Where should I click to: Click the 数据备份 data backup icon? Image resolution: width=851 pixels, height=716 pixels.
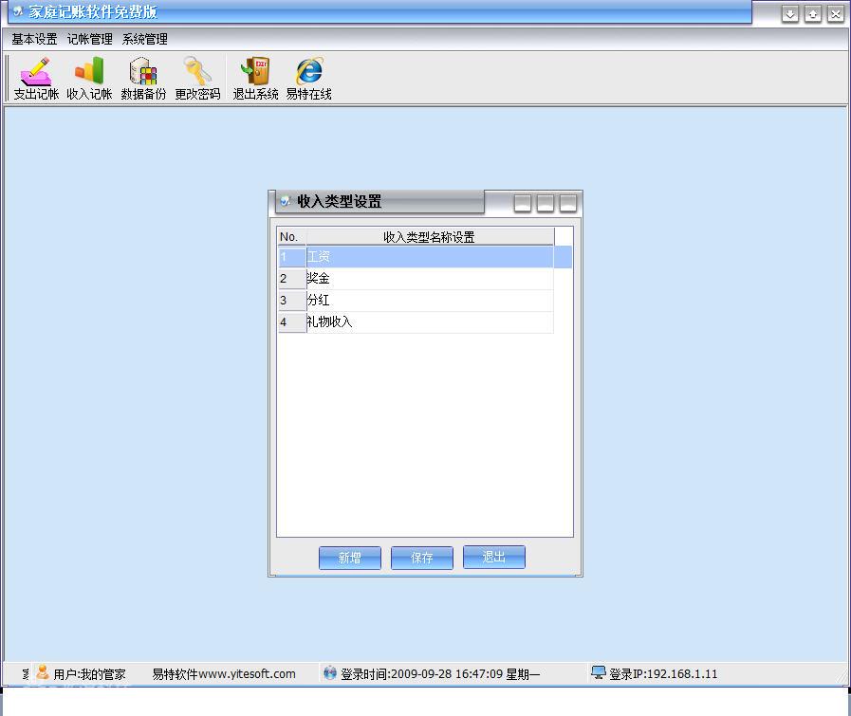tap(143, 78)
